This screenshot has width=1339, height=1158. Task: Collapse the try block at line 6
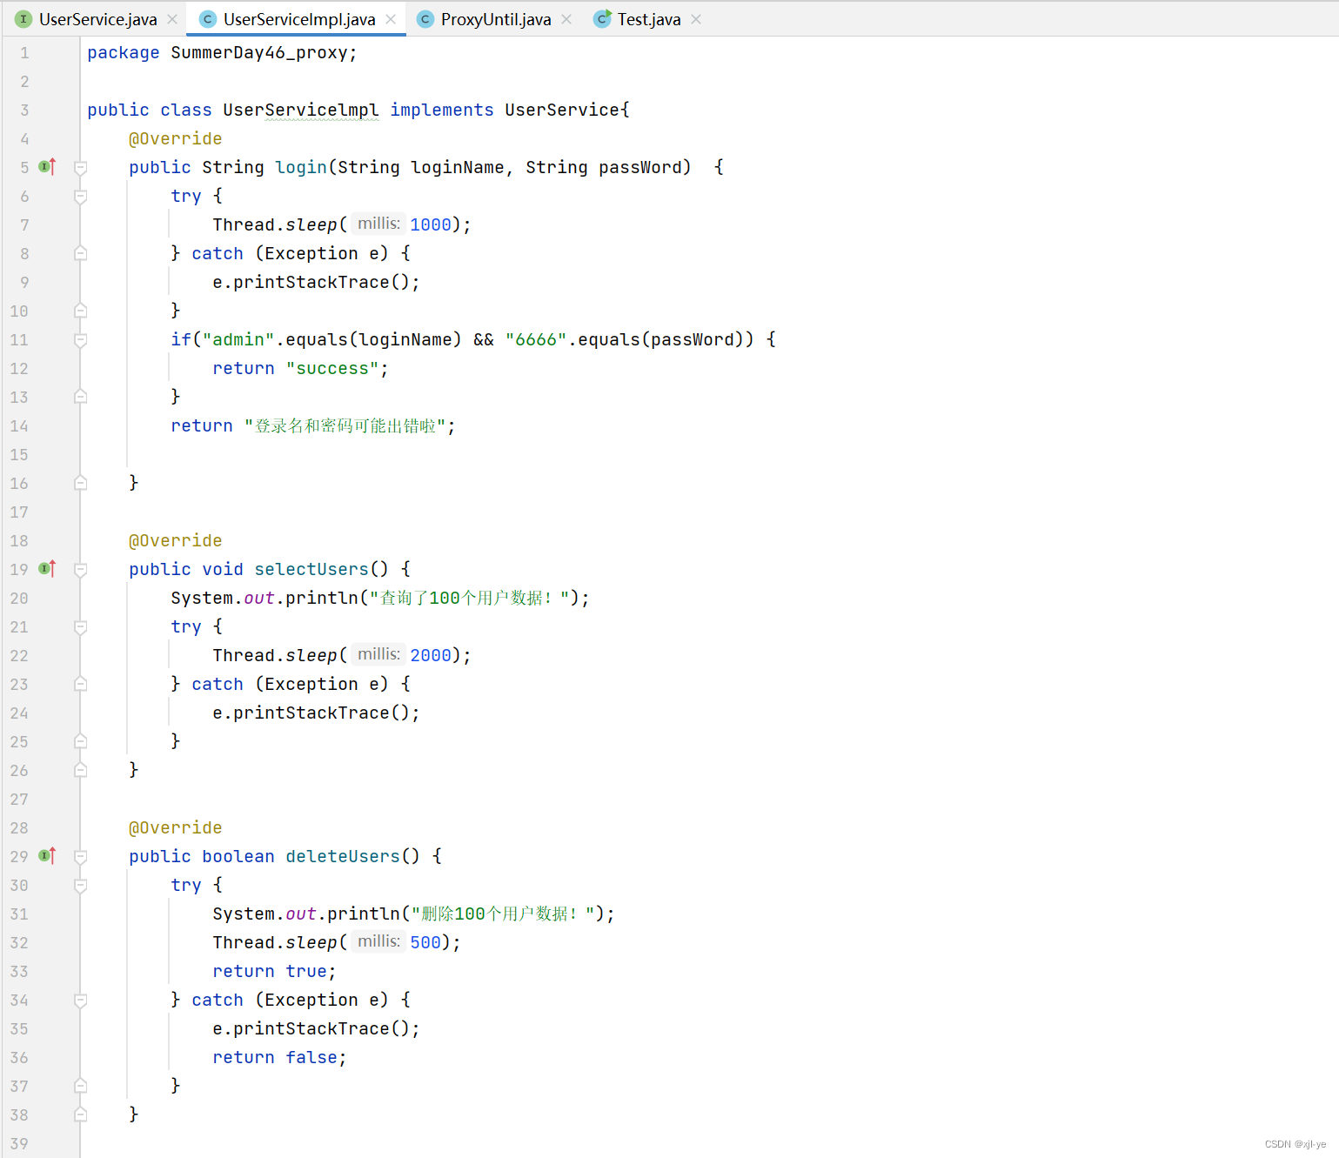[80, 196]
